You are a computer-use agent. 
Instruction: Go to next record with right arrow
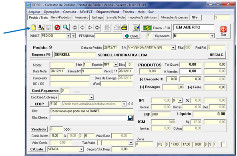tap(90, 28)
